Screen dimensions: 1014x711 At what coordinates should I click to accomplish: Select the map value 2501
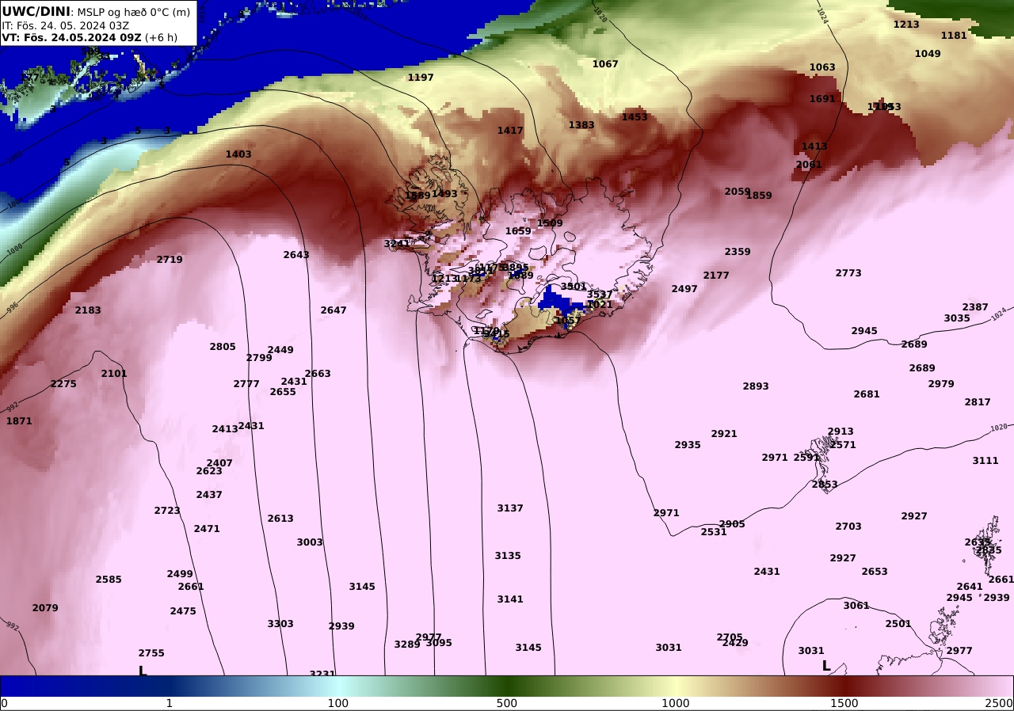(x=898, y=624)
